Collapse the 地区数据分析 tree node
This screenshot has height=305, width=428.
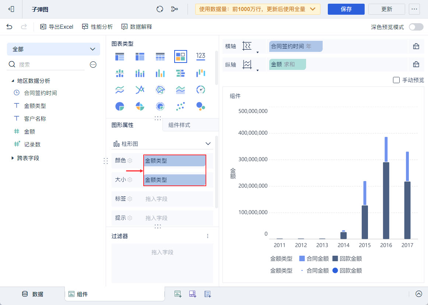(13, 81)
